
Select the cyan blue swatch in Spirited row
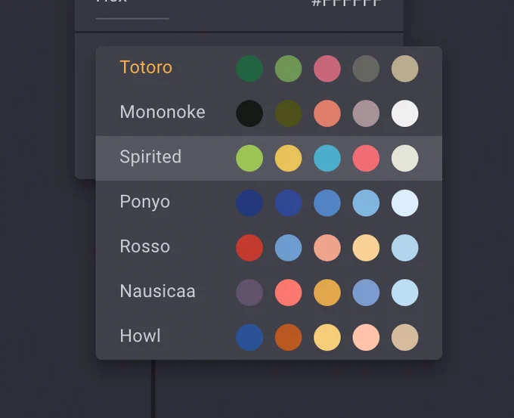(327, 158)
